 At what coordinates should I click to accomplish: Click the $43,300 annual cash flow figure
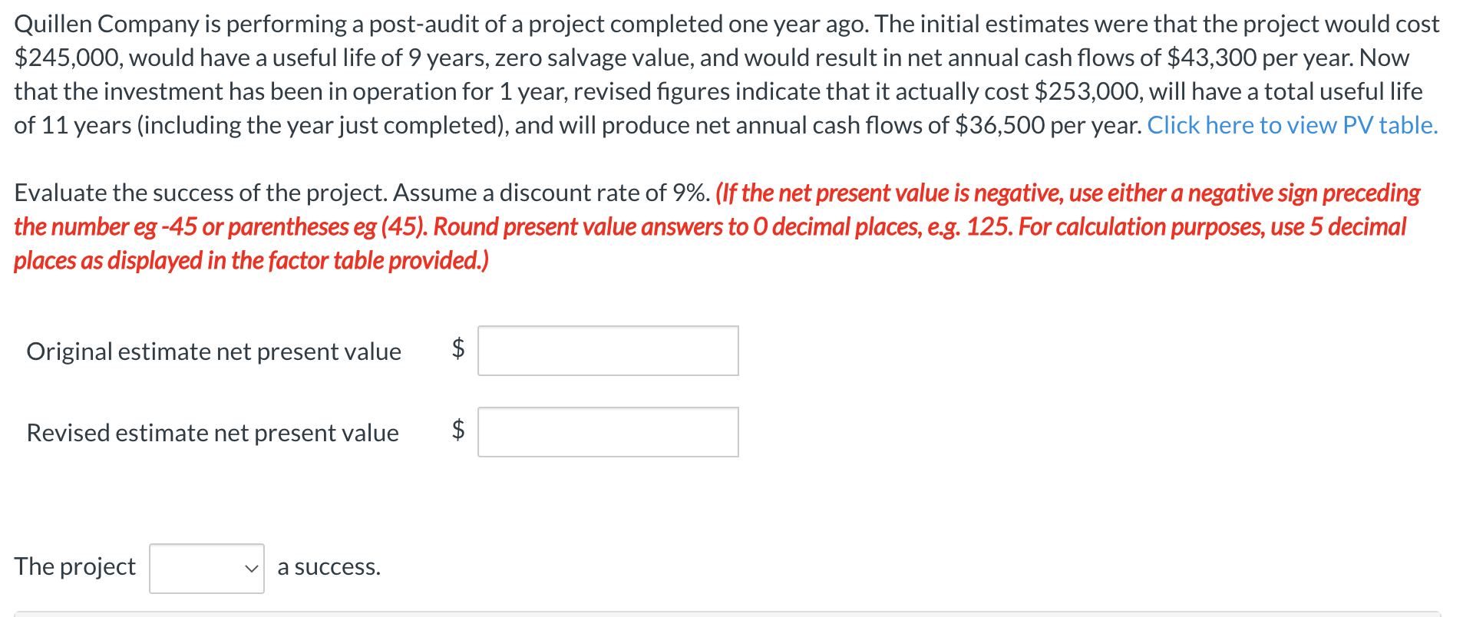point(1212,58)
